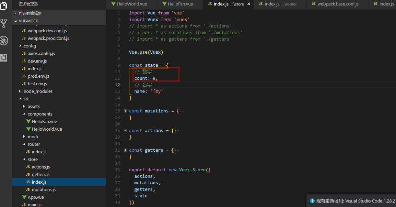Screen dimensions: 396x207
Task: Collapse the VUE-MOCK project section
Action: (x=15, y=21)
